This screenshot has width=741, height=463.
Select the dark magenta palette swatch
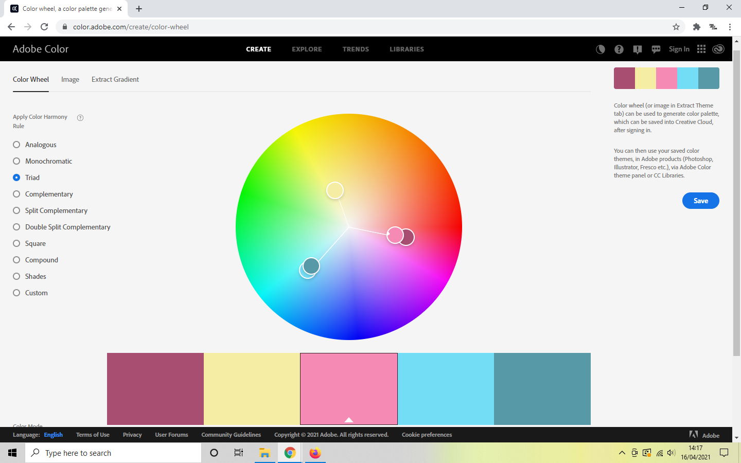[155, 389]
